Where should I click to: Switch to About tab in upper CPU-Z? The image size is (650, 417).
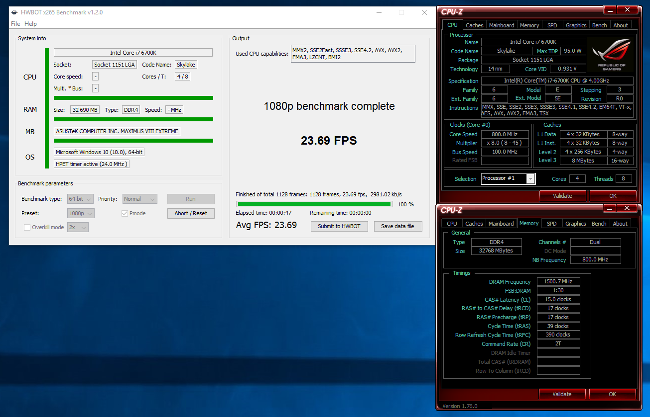[x=621, y=25]
